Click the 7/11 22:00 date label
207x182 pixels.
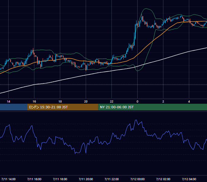(112, 179)
